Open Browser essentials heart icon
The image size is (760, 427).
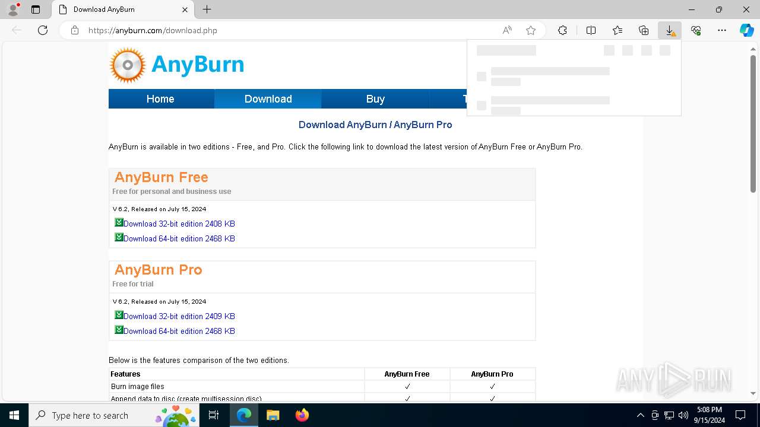point(696,30)
